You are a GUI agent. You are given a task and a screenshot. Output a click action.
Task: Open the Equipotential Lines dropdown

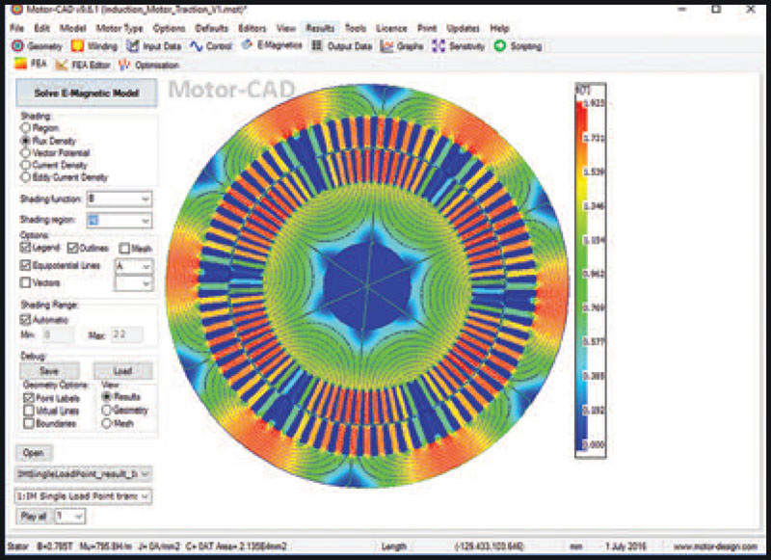click(134, 266)
